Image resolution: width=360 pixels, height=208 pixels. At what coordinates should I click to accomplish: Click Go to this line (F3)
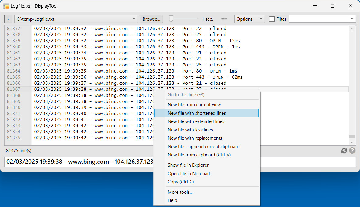pyautogui.click(x=206, y=95)
